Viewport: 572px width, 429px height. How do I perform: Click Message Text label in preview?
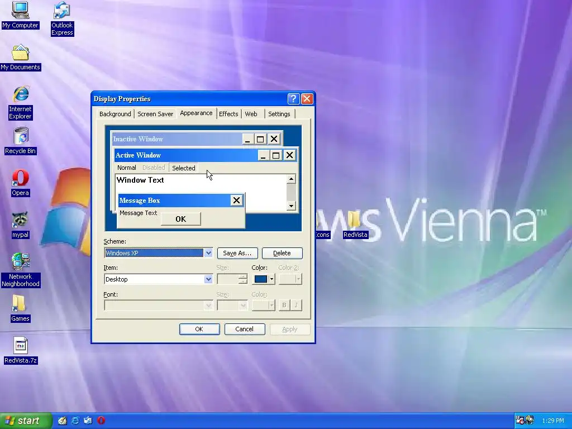click(139, 213)
